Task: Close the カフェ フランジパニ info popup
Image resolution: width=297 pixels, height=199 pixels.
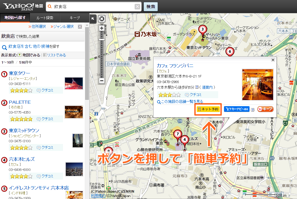Action: (x=273, y=60)
